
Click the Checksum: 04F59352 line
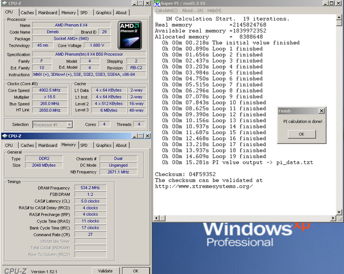click(x=185, y=175)
